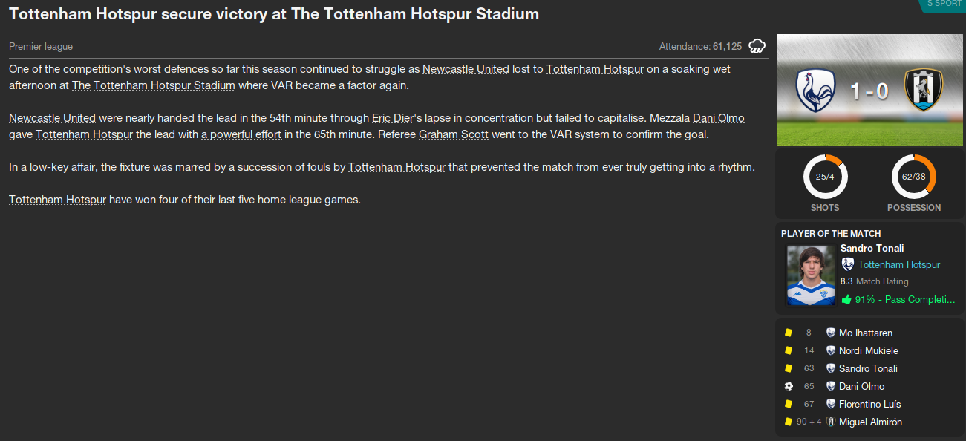The width and height of the screenshot is (966, 441).
Task: Open Sandro Tonali's player photo
Action: [810, 275]
